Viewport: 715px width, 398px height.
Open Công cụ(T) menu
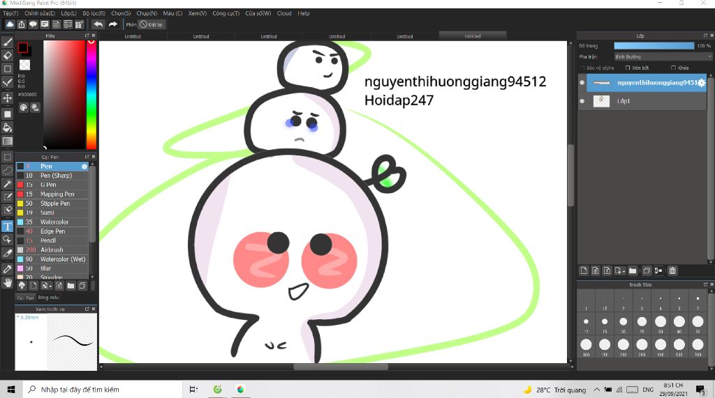tap(226, 13)
